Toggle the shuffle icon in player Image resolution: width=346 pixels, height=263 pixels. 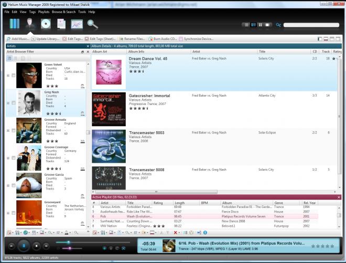click(124, 248)
